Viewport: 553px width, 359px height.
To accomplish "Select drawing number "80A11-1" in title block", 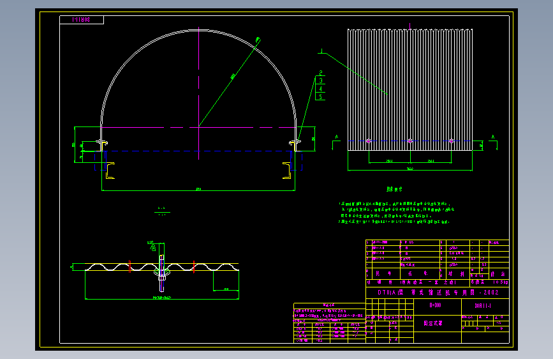I will pos(483,305).
